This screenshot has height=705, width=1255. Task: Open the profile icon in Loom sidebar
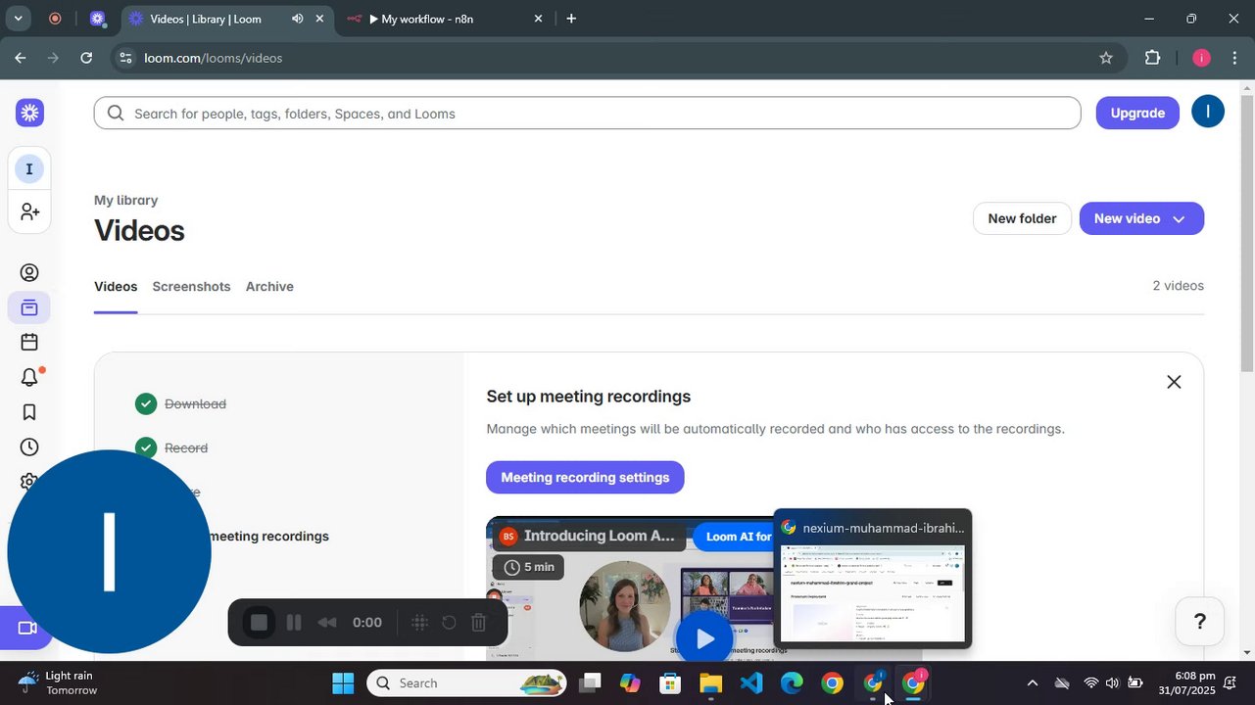click(x=29, y=273)
